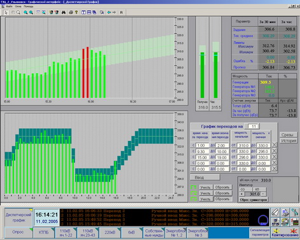Image resolution: width=300 pixels, height=240 pixels.
Task: Select the arrow pointer tool in toolbar
Action: coord(6,13)
